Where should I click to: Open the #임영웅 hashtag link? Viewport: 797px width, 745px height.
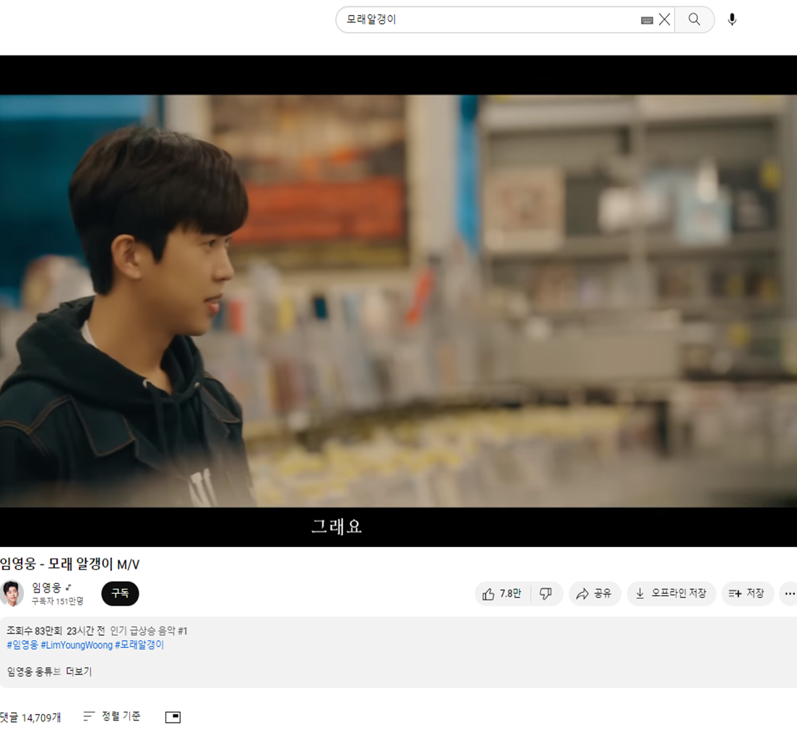(x=22, y=645)
